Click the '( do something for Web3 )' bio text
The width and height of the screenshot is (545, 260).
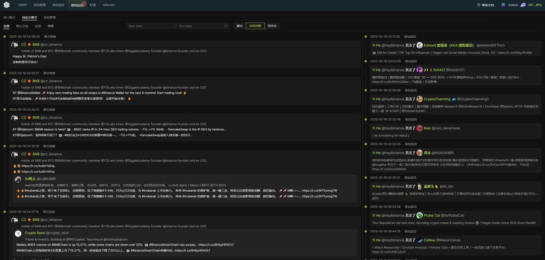click(391, 135)
